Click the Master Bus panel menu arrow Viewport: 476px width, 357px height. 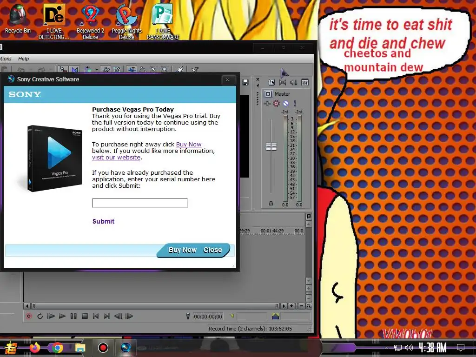click(258, 86)
